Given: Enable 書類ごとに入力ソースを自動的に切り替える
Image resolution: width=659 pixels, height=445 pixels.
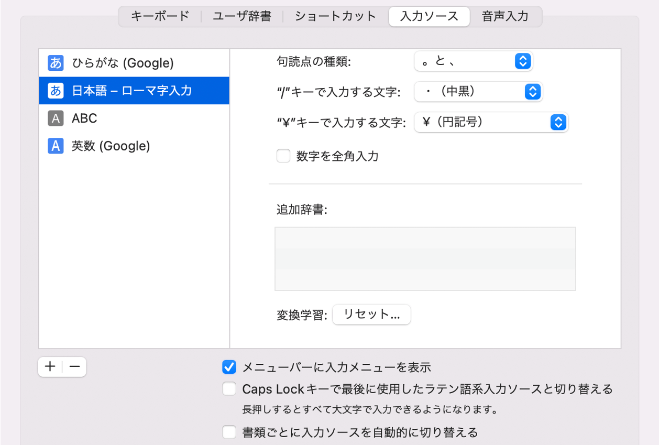Looking at the screenshot, I should 229,432.
